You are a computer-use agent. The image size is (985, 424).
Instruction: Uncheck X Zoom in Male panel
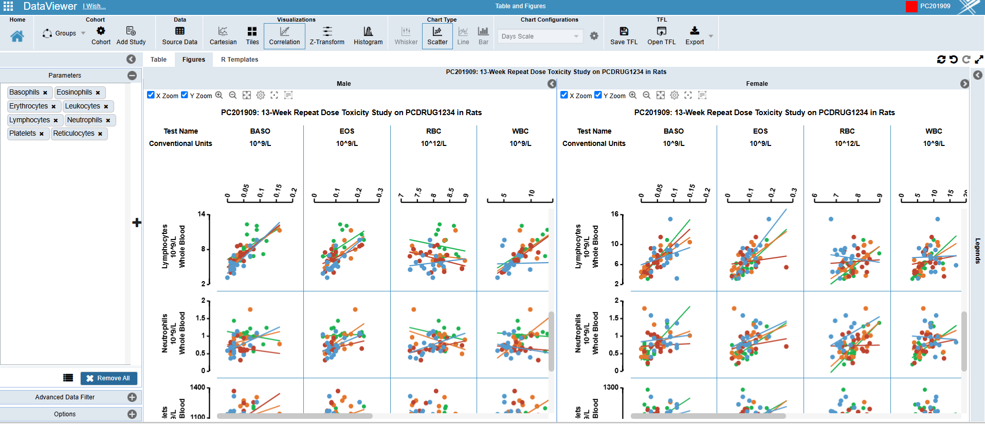click(151, 95)
